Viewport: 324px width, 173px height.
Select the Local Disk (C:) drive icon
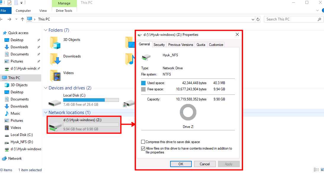[x=55, y=102]
